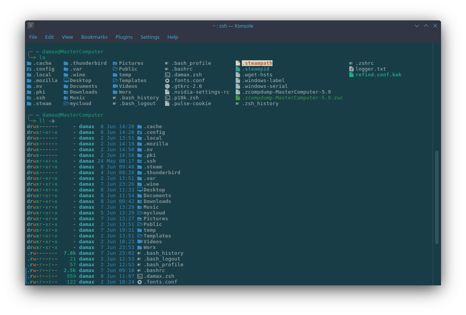This screenshot has width=466, height=315.
Task: Click the gear icon beside .fonts.conf in la output
Action: coord(167,81)
